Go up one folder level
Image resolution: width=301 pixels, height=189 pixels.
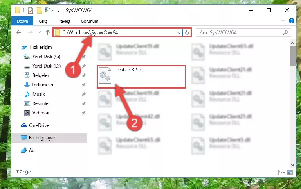[48, 32]
